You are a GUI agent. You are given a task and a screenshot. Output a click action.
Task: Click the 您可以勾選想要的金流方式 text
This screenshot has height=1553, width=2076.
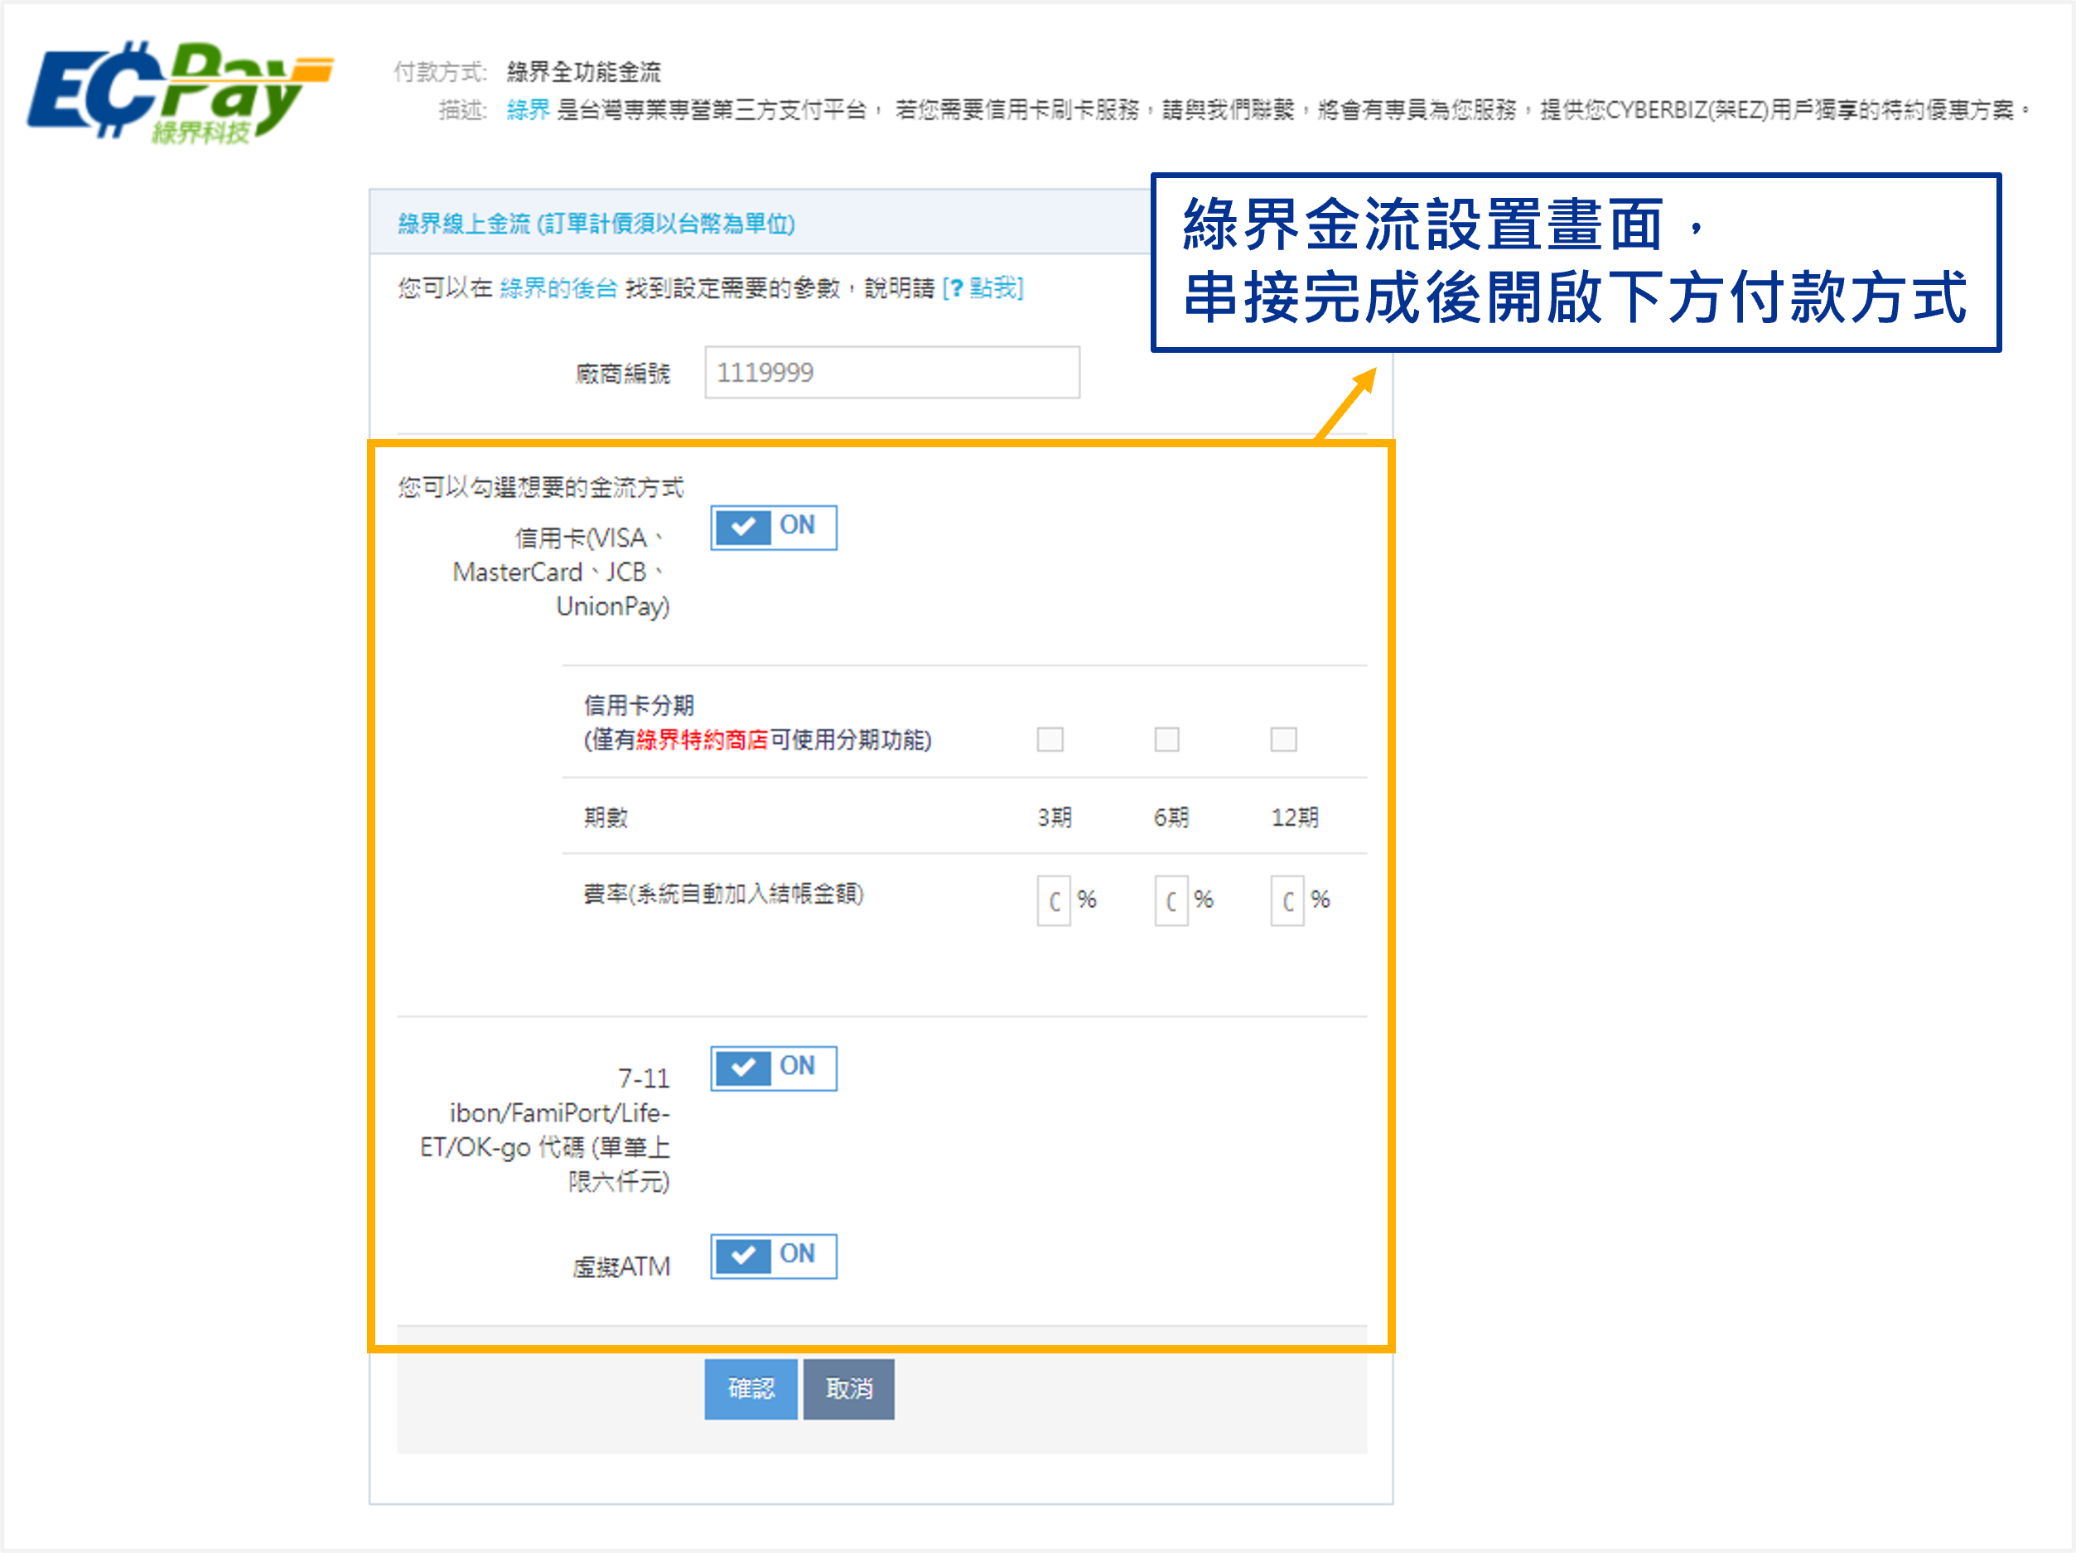point(541,487)
